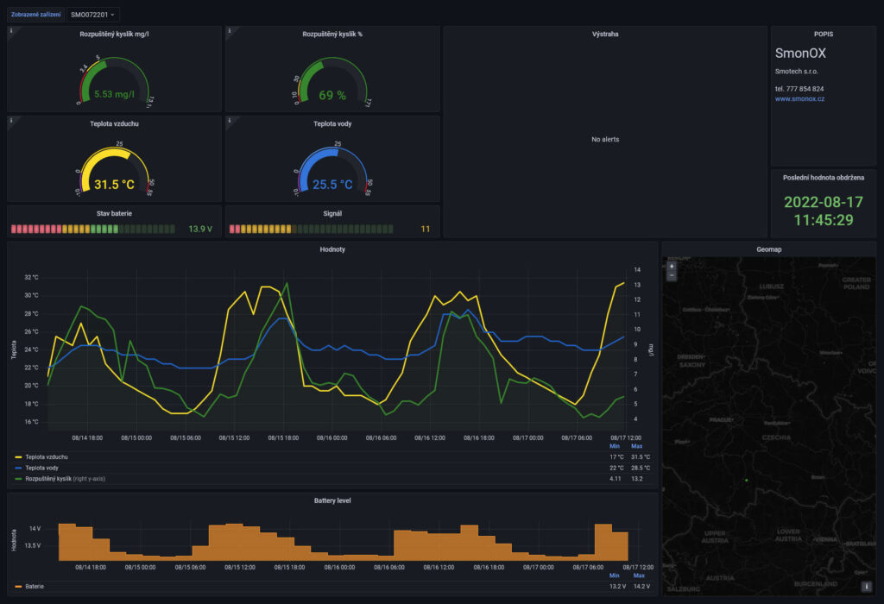Zoom in on the Geomap with plus button
The image size is (884, 604).
[x=672, y=267]
